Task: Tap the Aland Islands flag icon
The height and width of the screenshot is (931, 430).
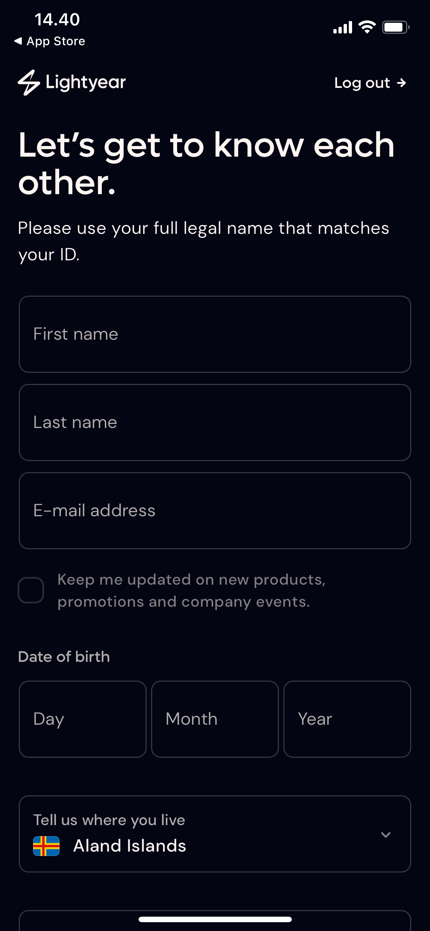Action: tap(46, 846)
